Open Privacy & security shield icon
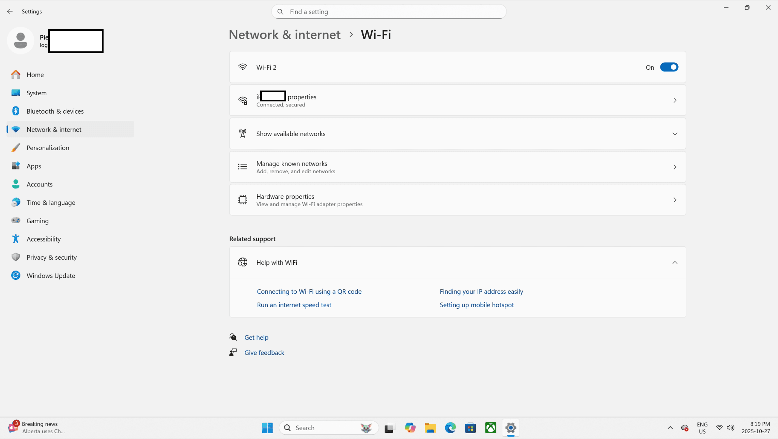The image size is (778, 439). point(16,257)
